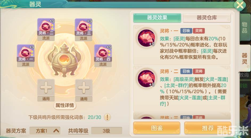Image resolution: width=251 pixels, height=138 pixels.
Task: Switch to the 器灵效果 tab
Action: [157, 18]
